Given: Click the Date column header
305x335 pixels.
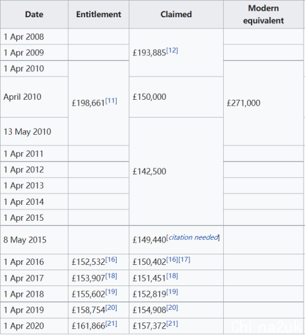Looking at the screenshot, I should (x=34, y=15).
